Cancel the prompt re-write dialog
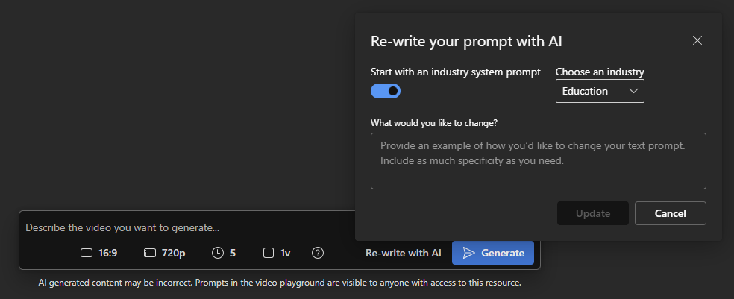 pos(670,213)
